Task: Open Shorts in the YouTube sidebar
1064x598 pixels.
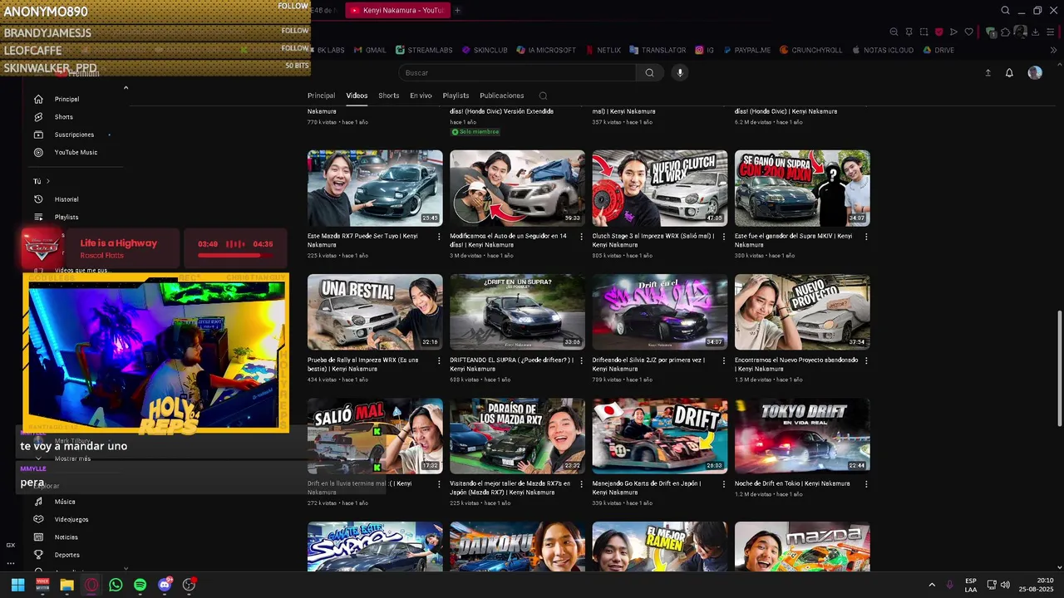Action: 63,117
